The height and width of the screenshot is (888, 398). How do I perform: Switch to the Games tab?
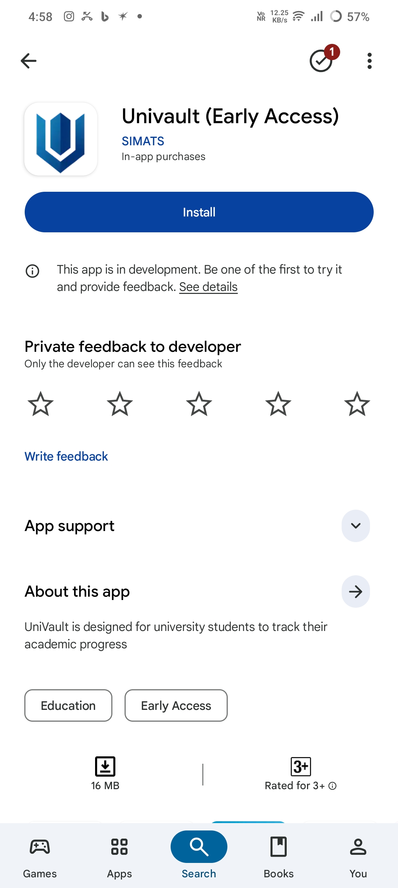[x=40, y=855]
